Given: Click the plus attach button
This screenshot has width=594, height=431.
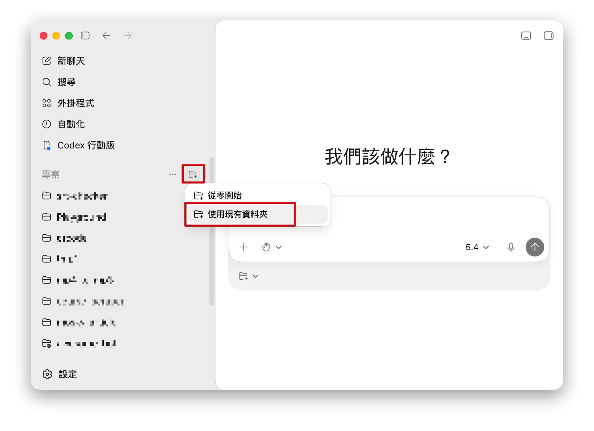Looking at the screenshot, I should (x=244, y=247).
